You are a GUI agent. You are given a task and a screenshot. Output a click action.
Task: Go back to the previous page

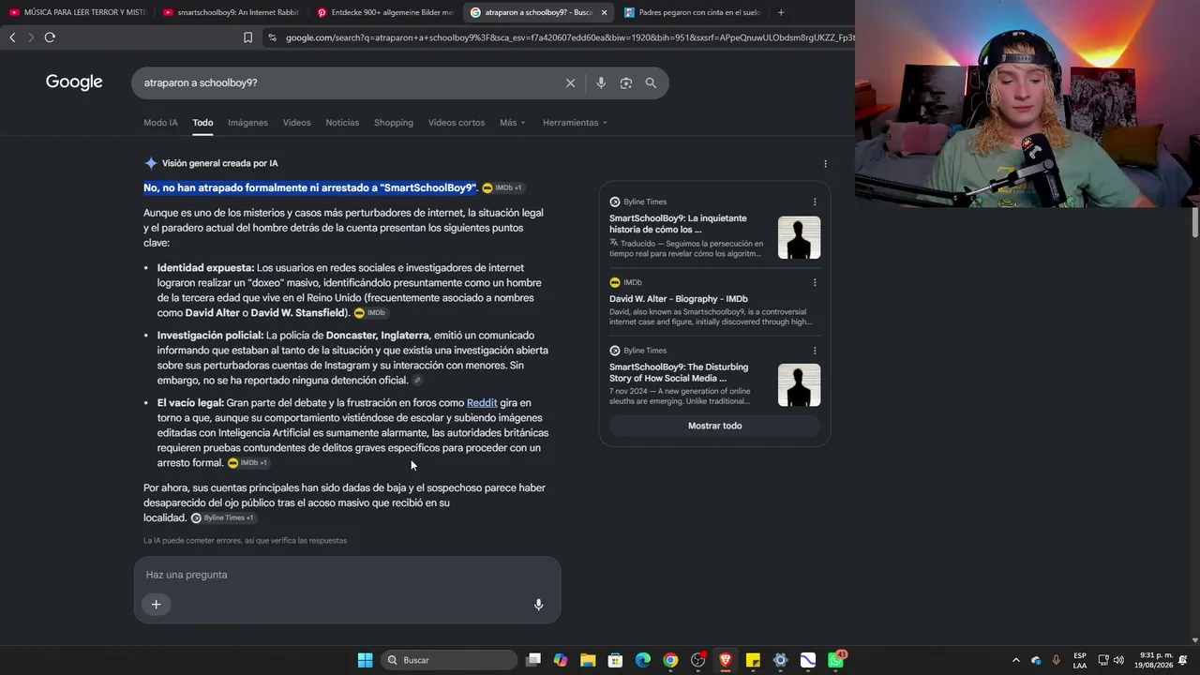[x=12, y=37]
